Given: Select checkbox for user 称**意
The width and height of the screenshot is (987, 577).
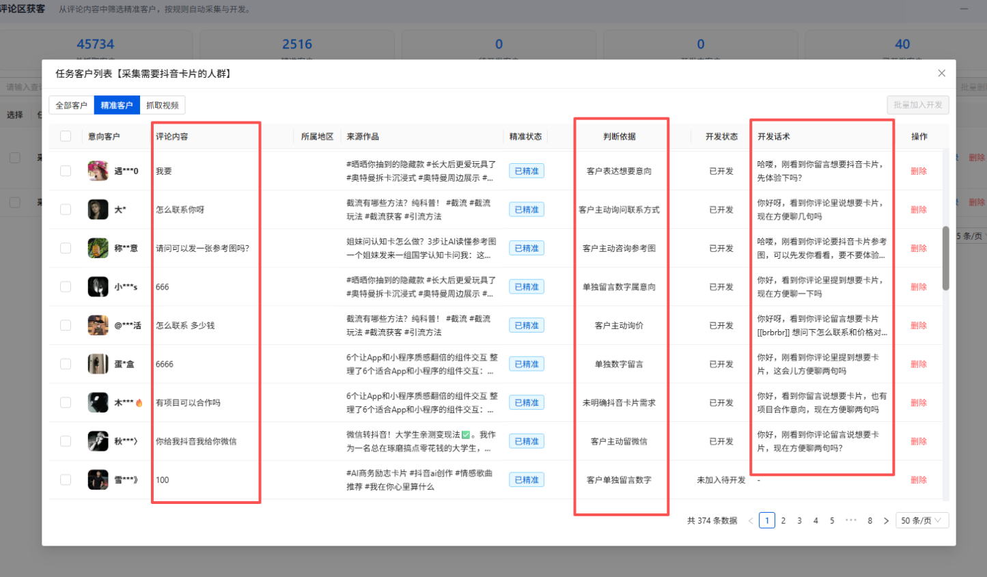Looking at the screenshot, I should [66, 248].
